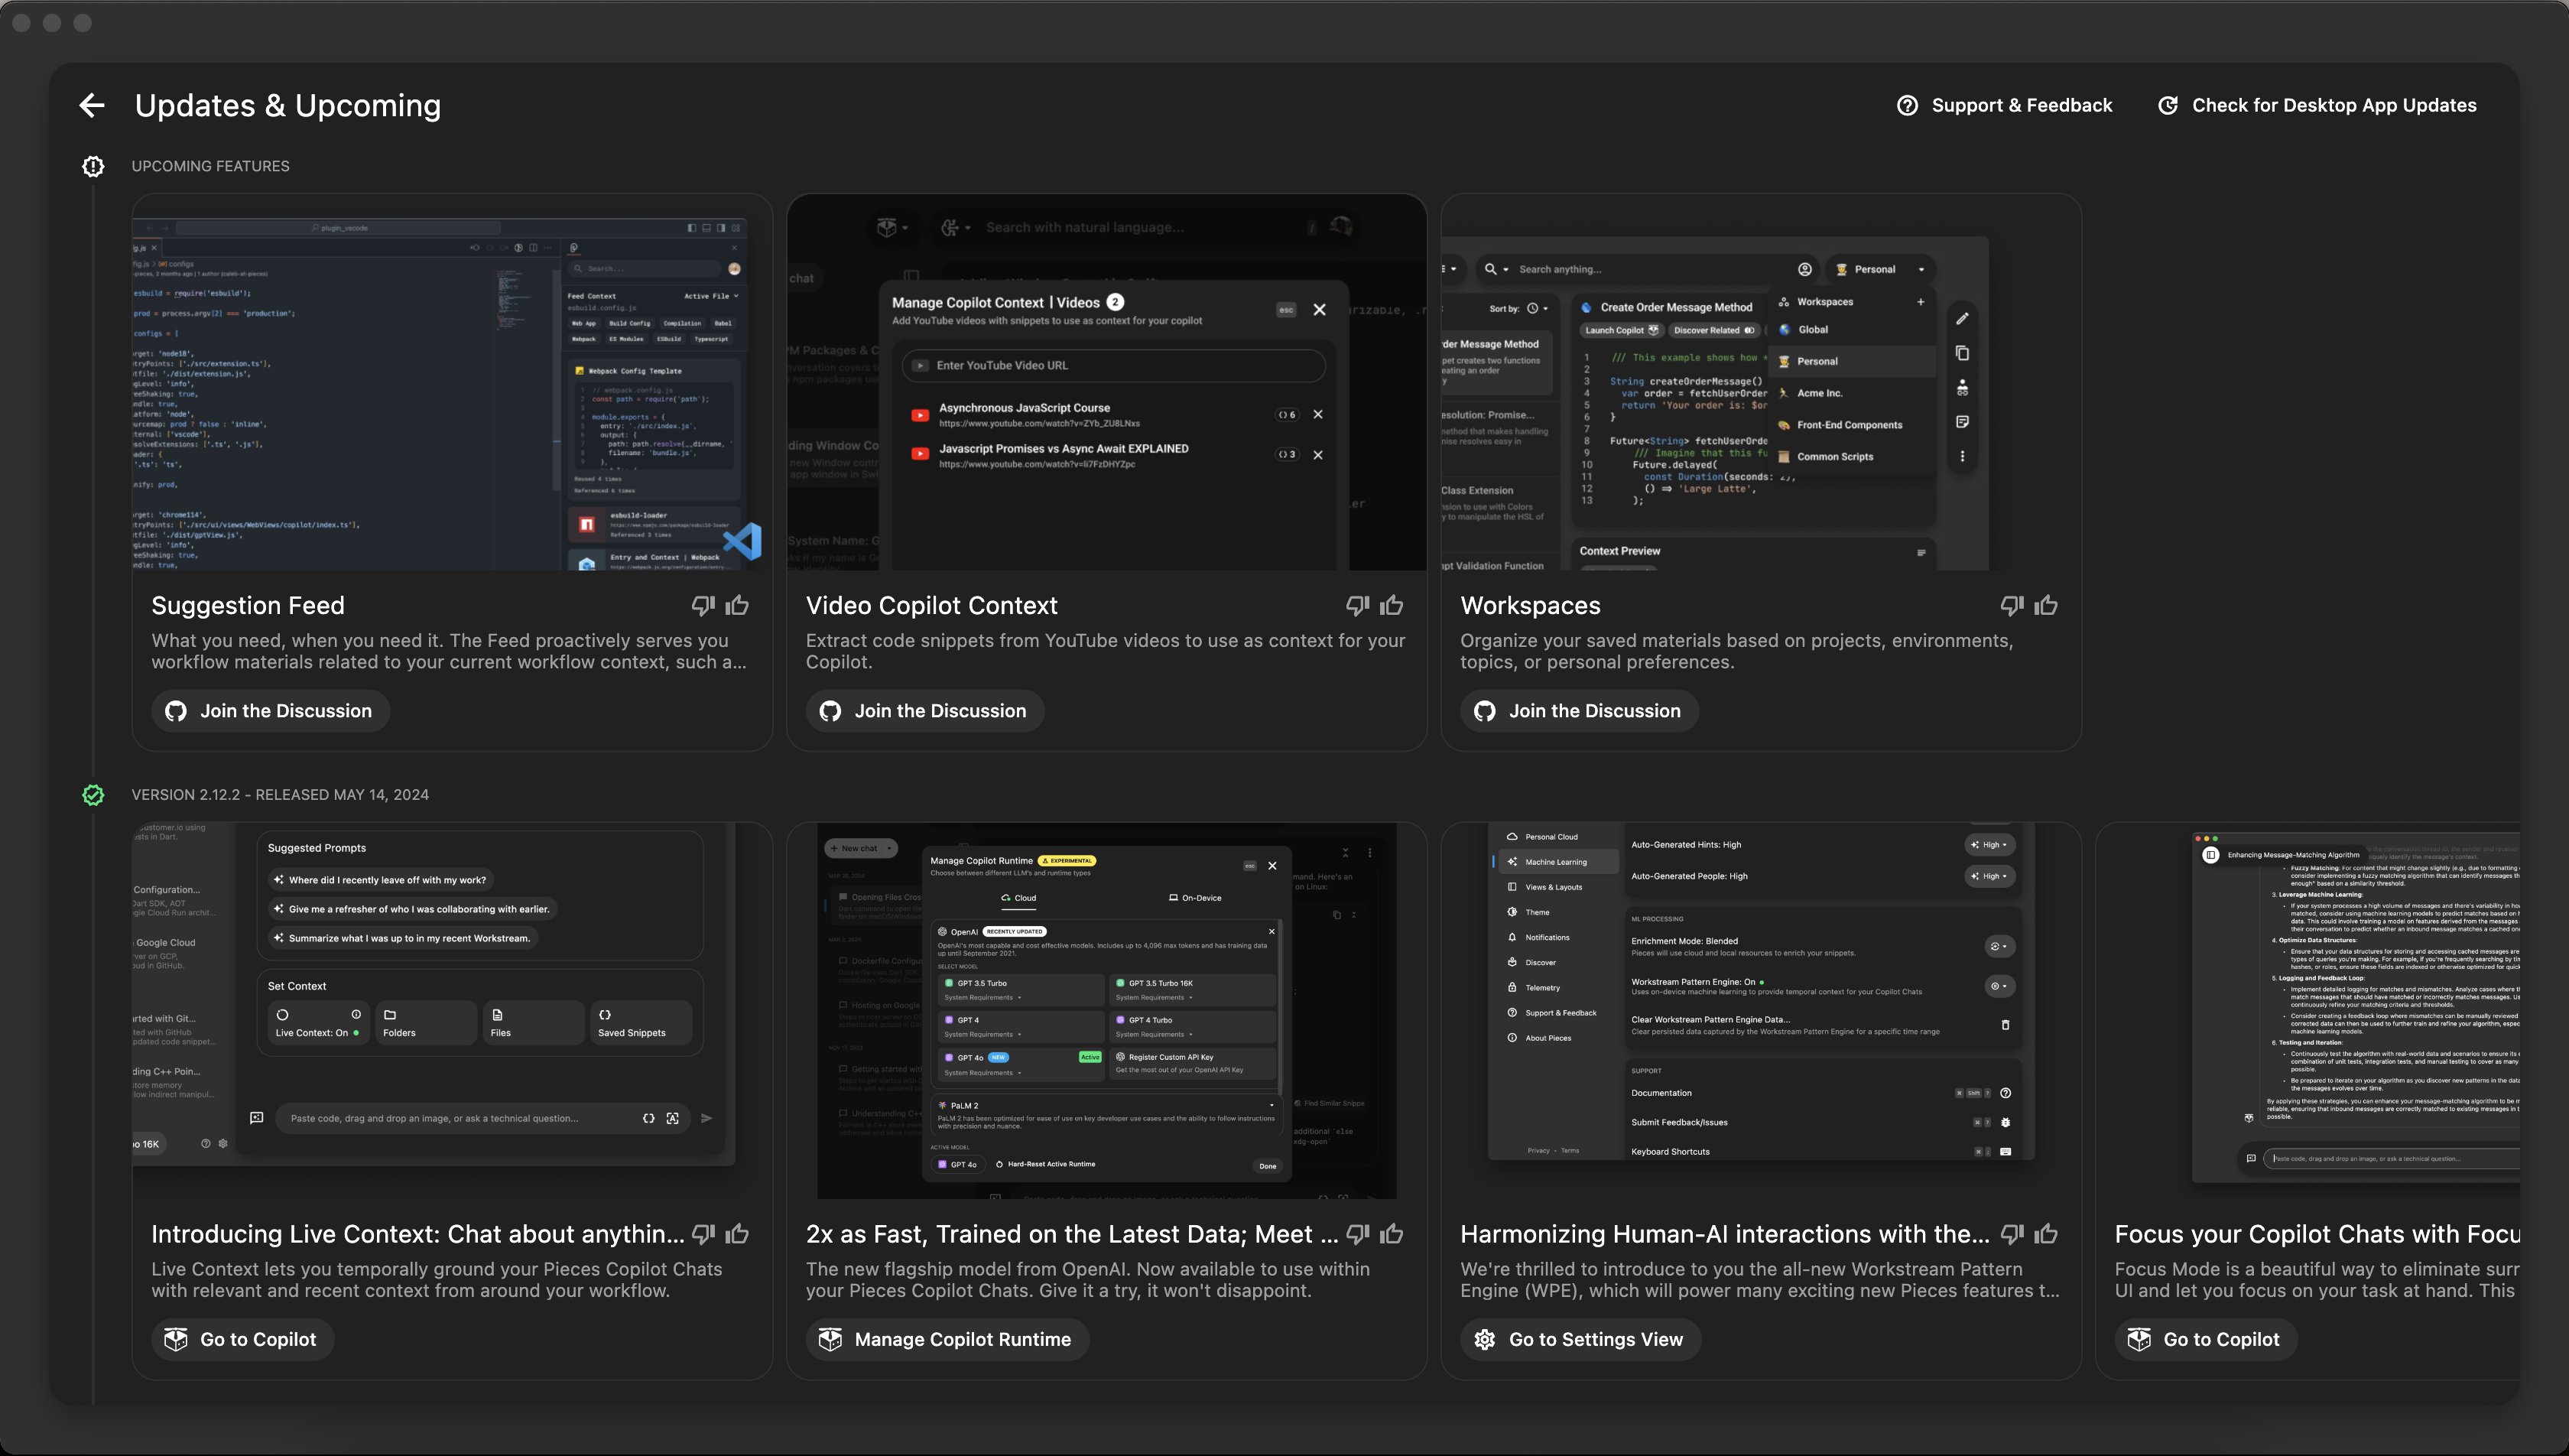The height and width of the screenshot is (1456, 2569).
Task: Go to Copilot from Live Context card
Action: pos(242,1339)
